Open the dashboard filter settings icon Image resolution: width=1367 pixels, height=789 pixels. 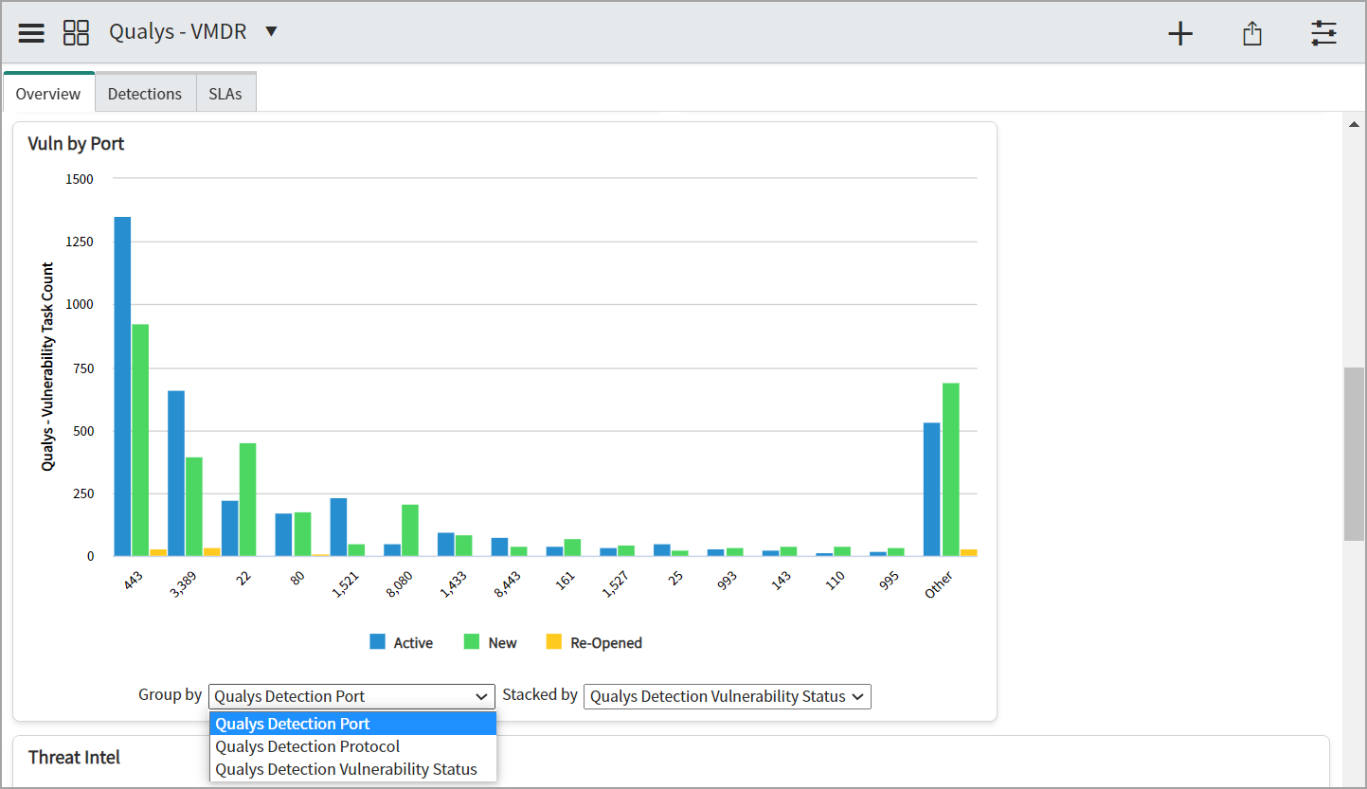coord(1323,34)
